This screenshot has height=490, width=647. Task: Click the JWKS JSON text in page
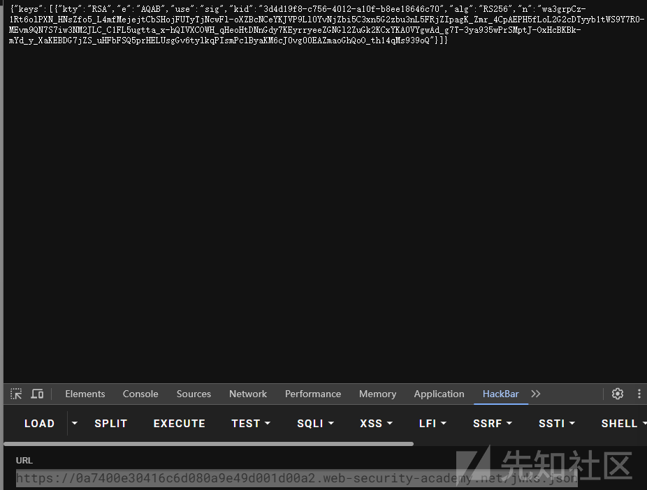coord(326,24)
